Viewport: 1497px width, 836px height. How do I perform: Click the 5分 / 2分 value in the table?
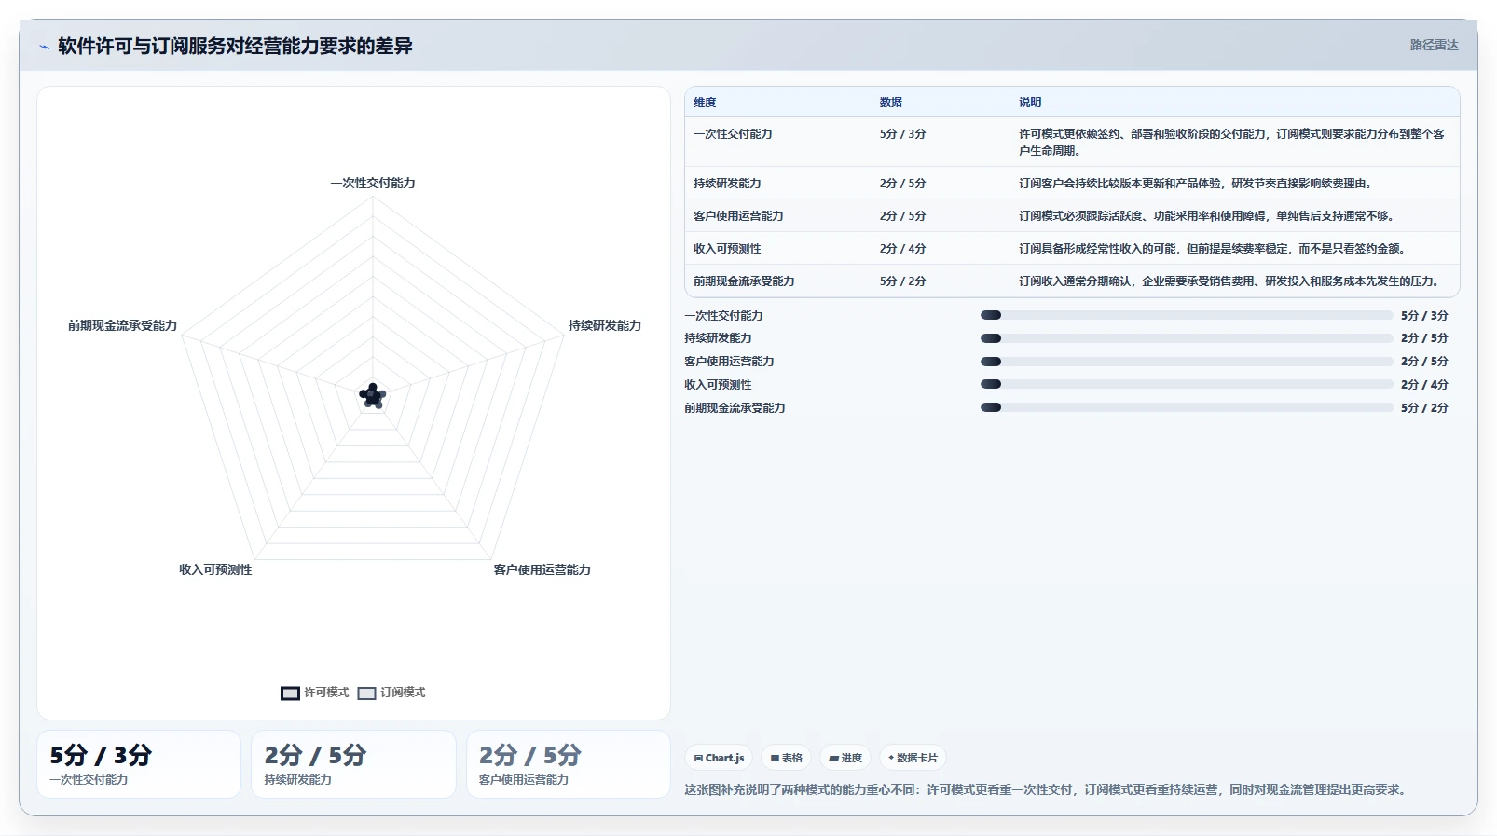coord(903,281)
